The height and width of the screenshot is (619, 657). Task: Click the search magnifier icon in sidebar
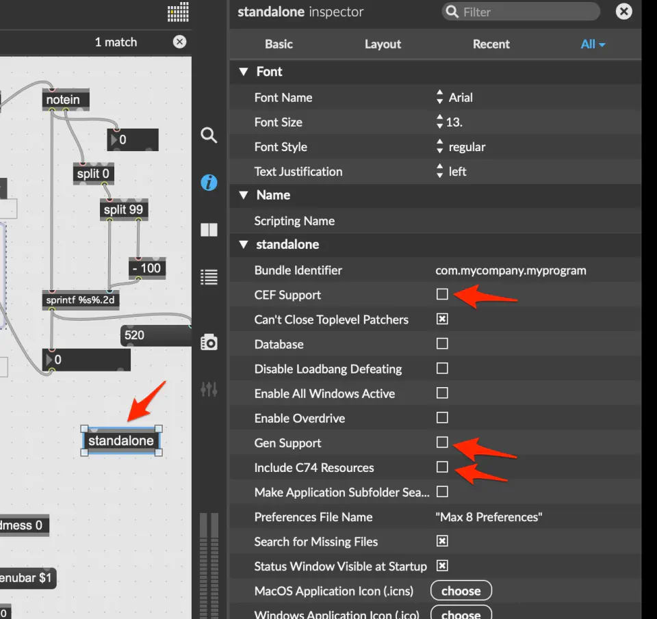click(209, 135)
